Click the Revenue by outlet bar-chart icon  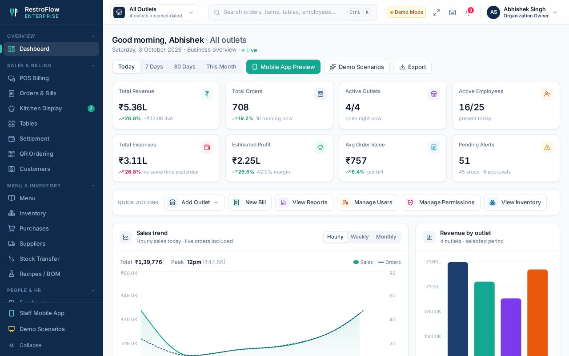pyautogui.click(x=429, y=237)
